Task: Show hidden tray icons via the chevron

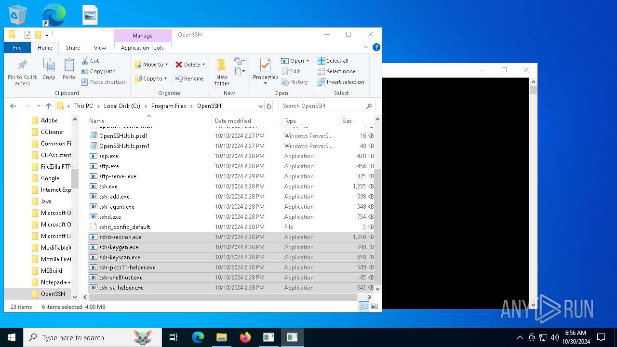Action: [x=520, y=337]
